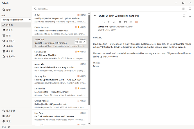The width and height of the screenshot is (194, 129).
Task: Open the 收件箱 inbox folder
Action: (16, 25)
